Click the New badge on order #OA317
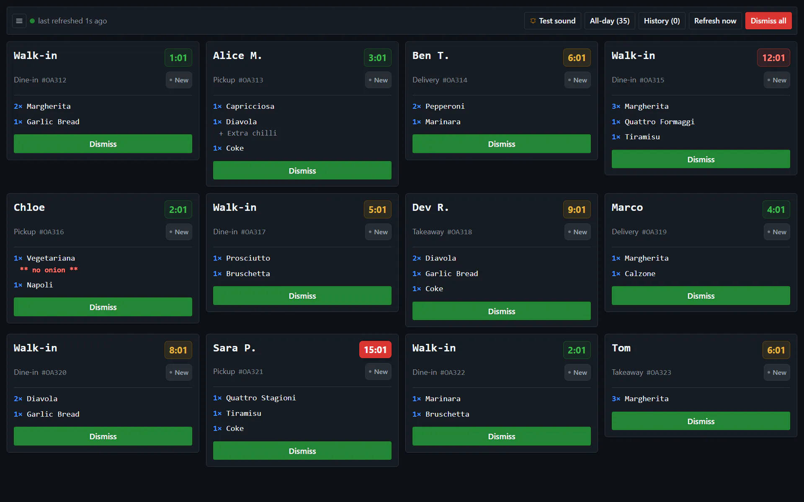This screenshot has height=502, width=804. [378, 232]
